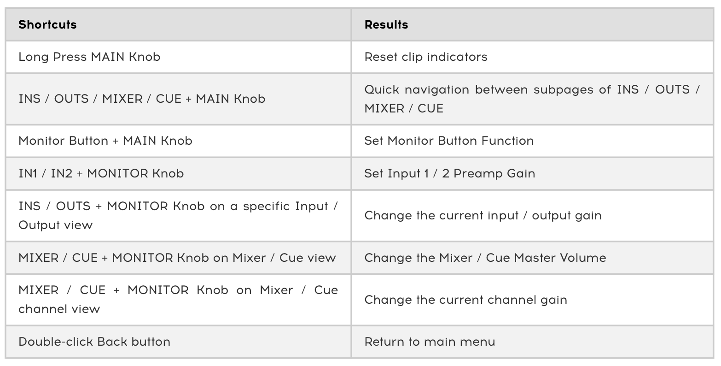
Task: Click MIXER / CUE + MONITOR Knob on Mixer / Cue view
Action: point(177,258)
